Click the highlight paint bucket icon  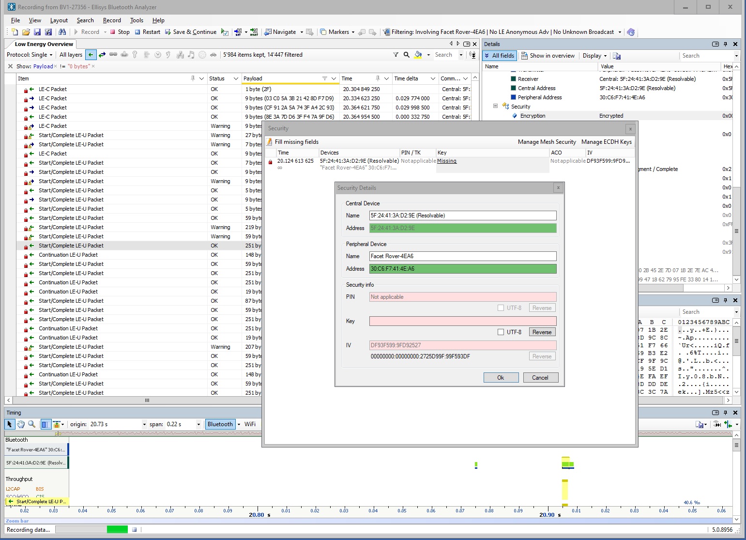point(418,55)
